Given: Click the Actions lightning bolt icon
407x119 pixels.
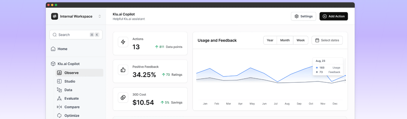Looking at the screenshot, I should point(123,42).
